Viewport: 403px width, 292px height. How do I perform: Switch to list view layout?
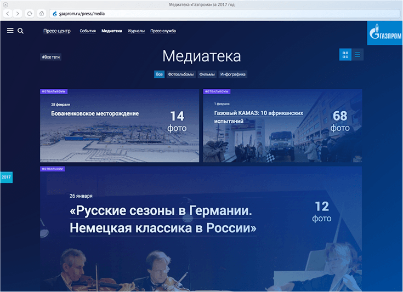point(357,55)
